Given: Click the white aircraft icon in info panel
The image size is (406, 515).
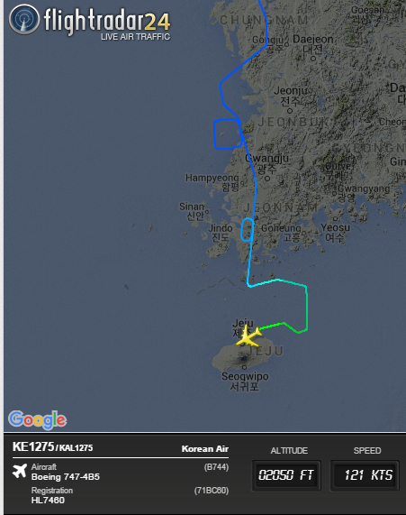Looking at the screenshot, I should [20, 471].
